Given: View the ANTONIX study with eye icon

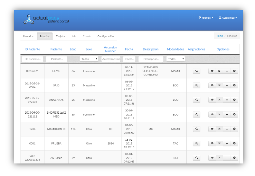Looking at the screenshot, I should pyautogui.click(x=212, y=158).
